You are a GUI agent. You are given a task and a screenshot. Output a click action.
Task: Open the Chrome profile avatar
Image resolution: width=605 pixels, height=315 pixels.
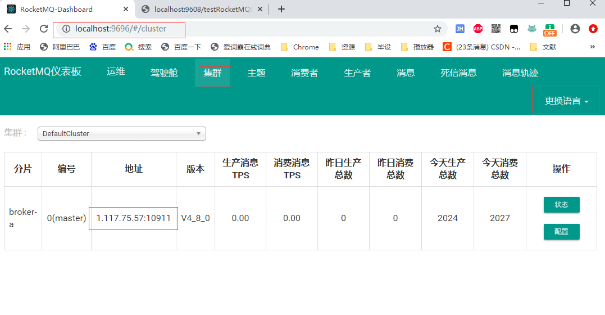click(x=575, y=29)
